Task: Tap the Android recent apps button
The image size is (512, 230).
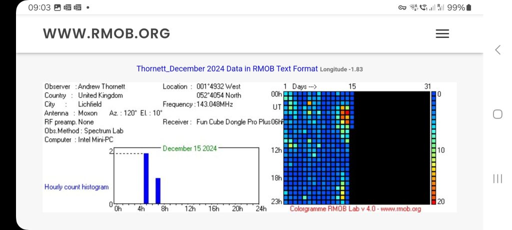Action: coord(497,179)
